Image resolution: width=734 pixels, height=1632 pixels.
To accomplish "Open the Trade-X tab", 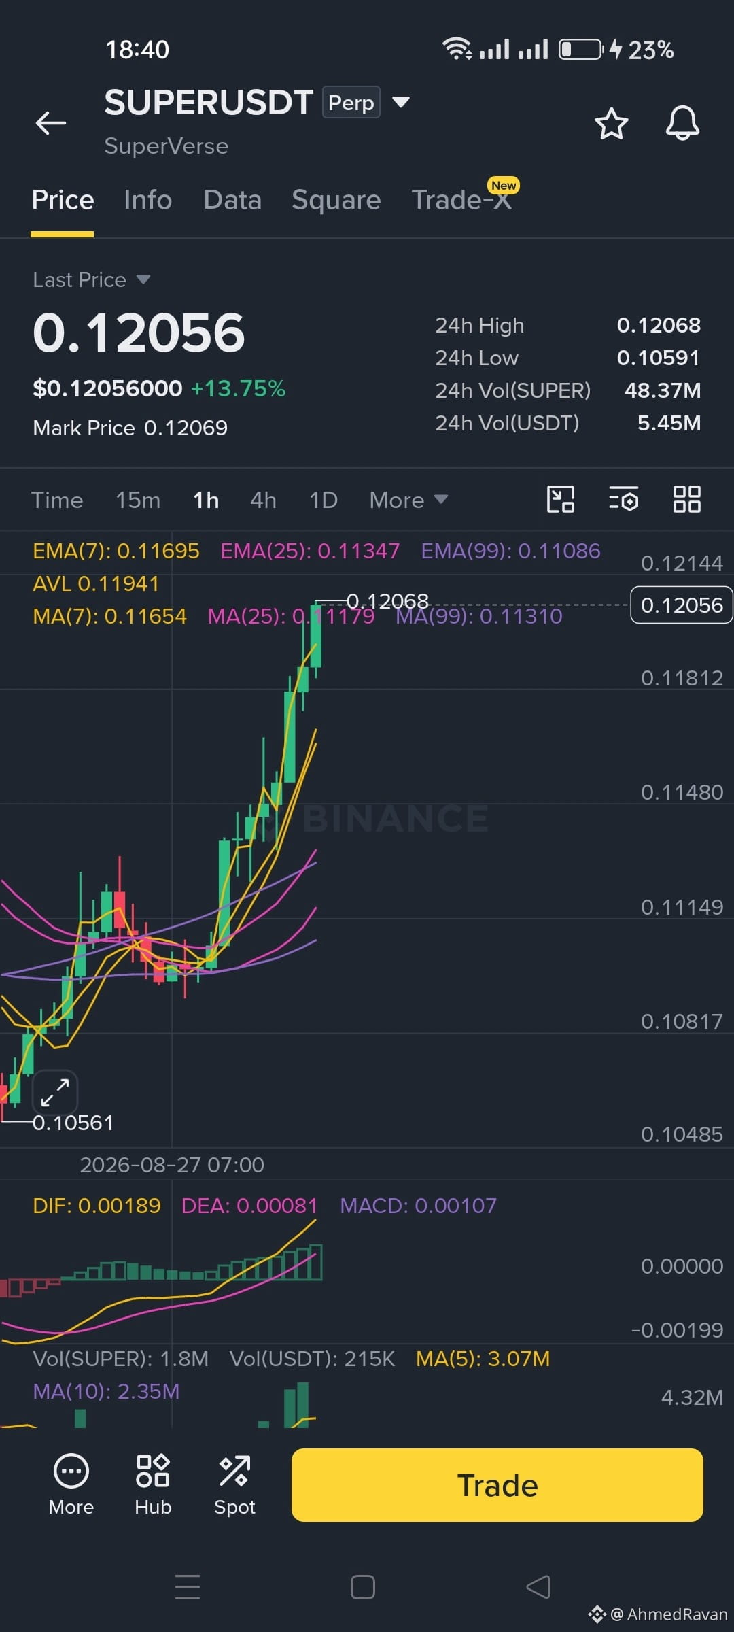I will point(462,200).
